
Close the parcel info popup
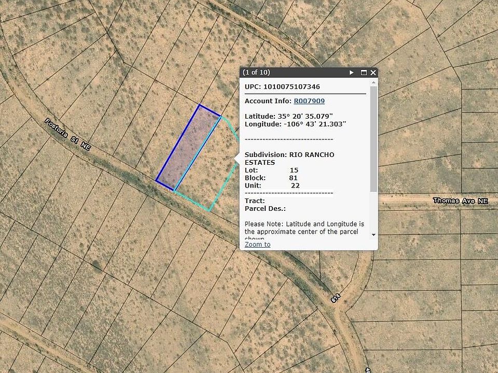click(373, 73)
